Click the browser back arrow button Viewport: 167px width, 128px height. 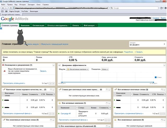3,8
